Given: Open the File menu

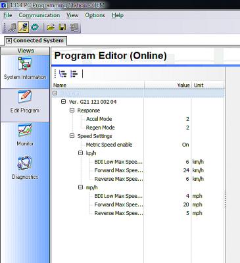Looking at the screenshot, I should pyautogui.click(x=8, y=15).
